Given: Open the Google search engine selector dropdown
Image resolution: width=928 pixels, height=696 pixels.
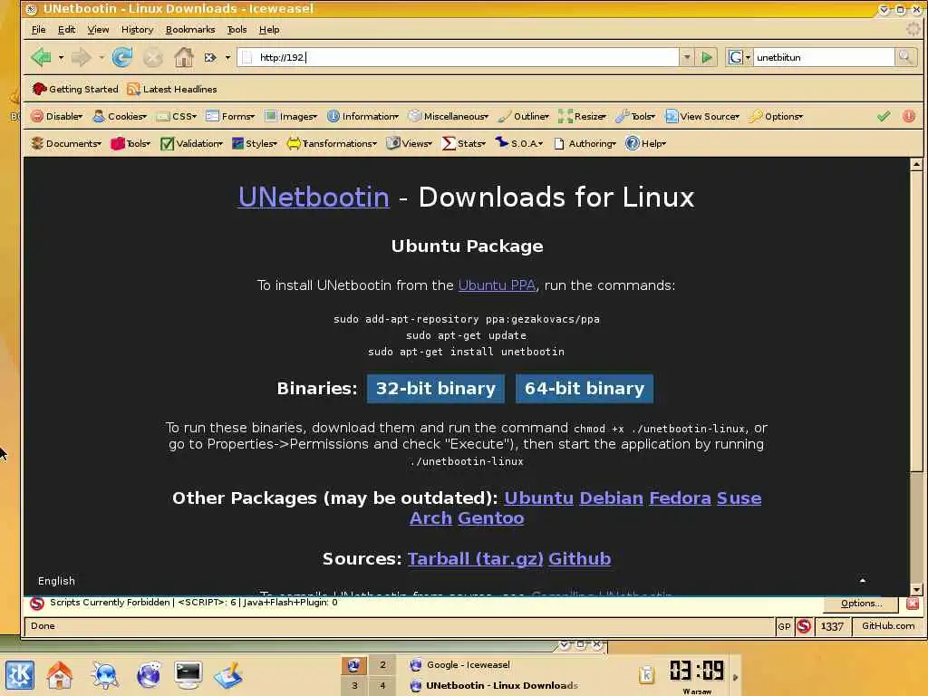Looking at the screenshot, I should tap(739, 57).
